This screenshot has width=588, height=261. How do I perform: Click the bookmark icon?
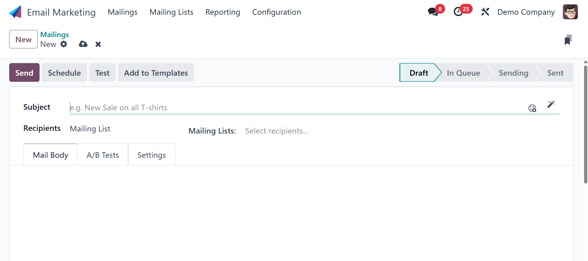coord(568,40)
